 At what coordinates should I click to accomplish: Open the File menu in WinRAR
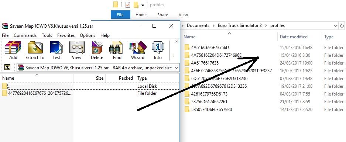[5, 35]
